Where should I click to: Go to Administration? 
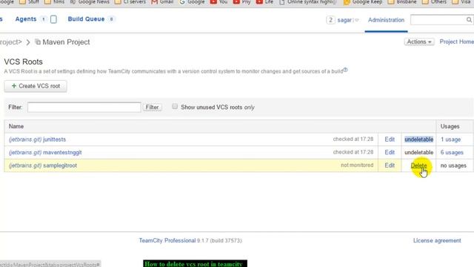tap(386, 20)
